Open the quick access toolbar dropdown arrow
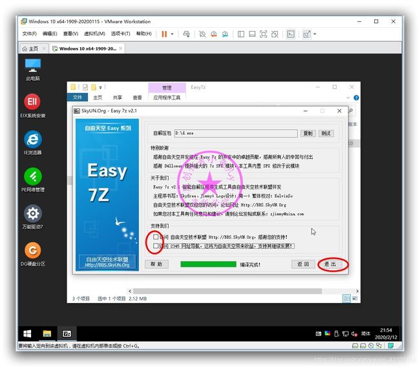The width and height of the screenshot is (420, 367). pyautogui.click(x=100, y=87)
